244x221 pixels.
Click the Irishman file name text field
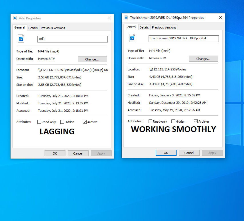point(184,38)
